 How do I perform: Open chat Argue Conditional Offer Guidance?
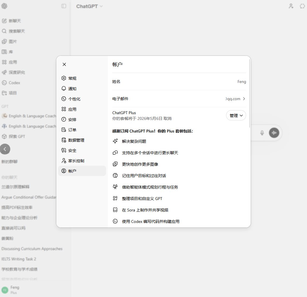(29, 197)
